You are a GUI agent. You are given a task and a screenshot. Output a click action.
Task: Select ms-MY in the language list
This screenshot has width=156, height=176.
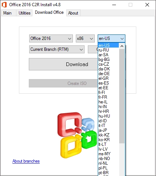[108, 154]
